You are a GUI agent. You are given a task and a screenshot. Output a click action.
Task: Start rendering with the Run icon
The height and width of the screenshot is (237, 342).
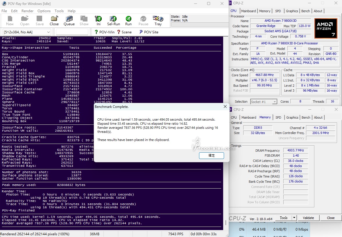coord(128,21)
